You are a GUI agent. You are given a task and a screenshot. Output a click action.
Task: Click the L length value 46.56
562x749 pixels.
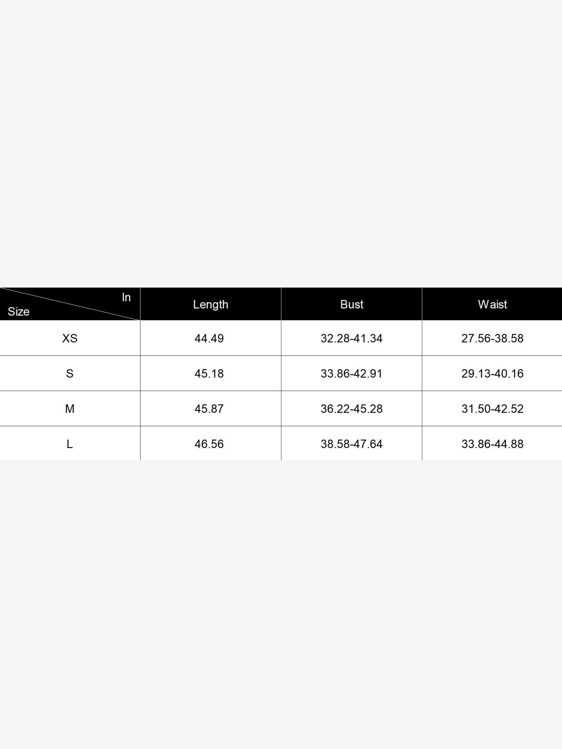click(209, 444)
